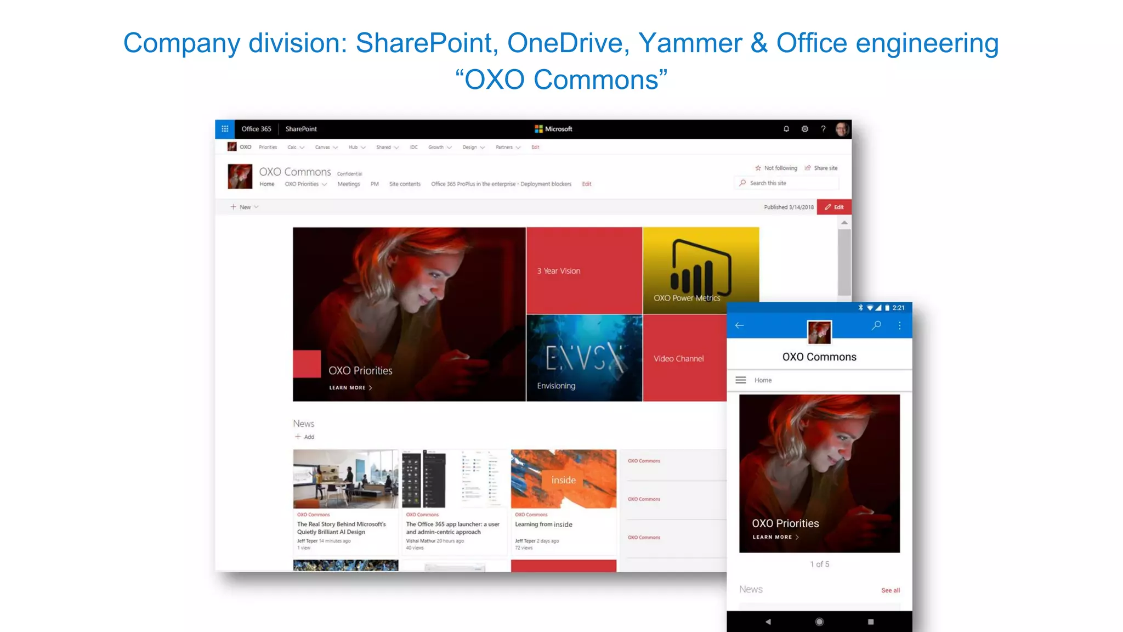The height and width of the screenshot is (632, 1123).
Task: Click the OXO hub name text
Action: coord(246,147)
